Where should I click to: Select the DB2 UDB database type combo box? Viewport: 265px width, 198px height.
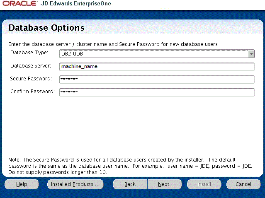[x=157, y=54]
